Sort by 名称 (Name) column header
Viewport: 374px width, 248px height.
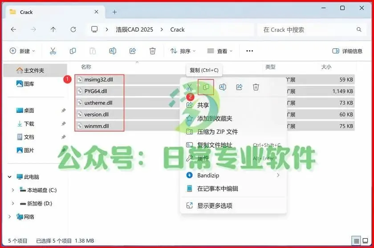click(86, 66)
